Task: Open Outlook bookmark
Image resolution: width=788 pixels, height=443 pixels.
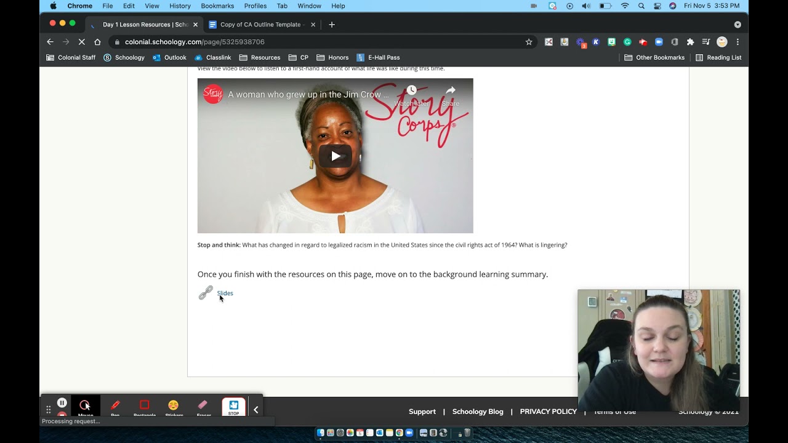Action: (x=169, y=57)
